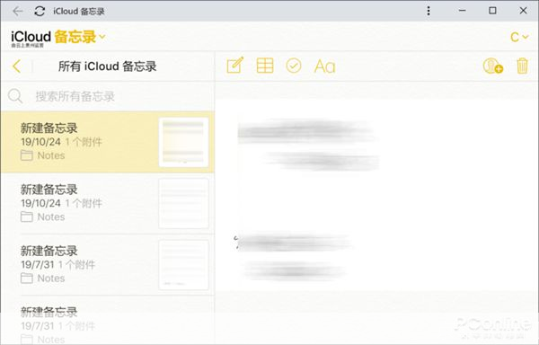Click thumbnail of second 19/10/24 note
This screenshot has width=539, height=345.
[183, 203]
